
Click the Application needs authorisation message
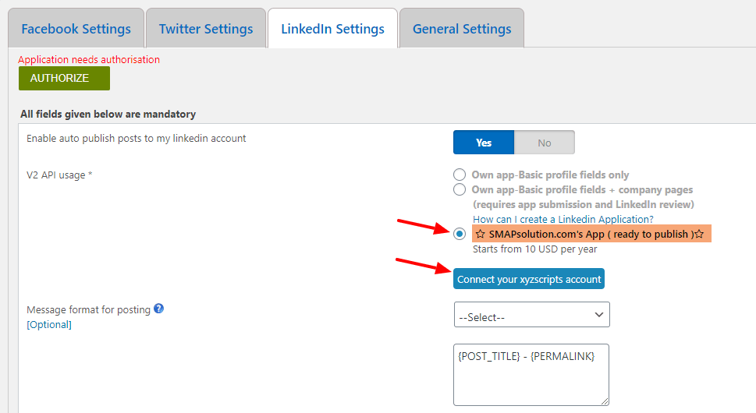click(89, 59)
